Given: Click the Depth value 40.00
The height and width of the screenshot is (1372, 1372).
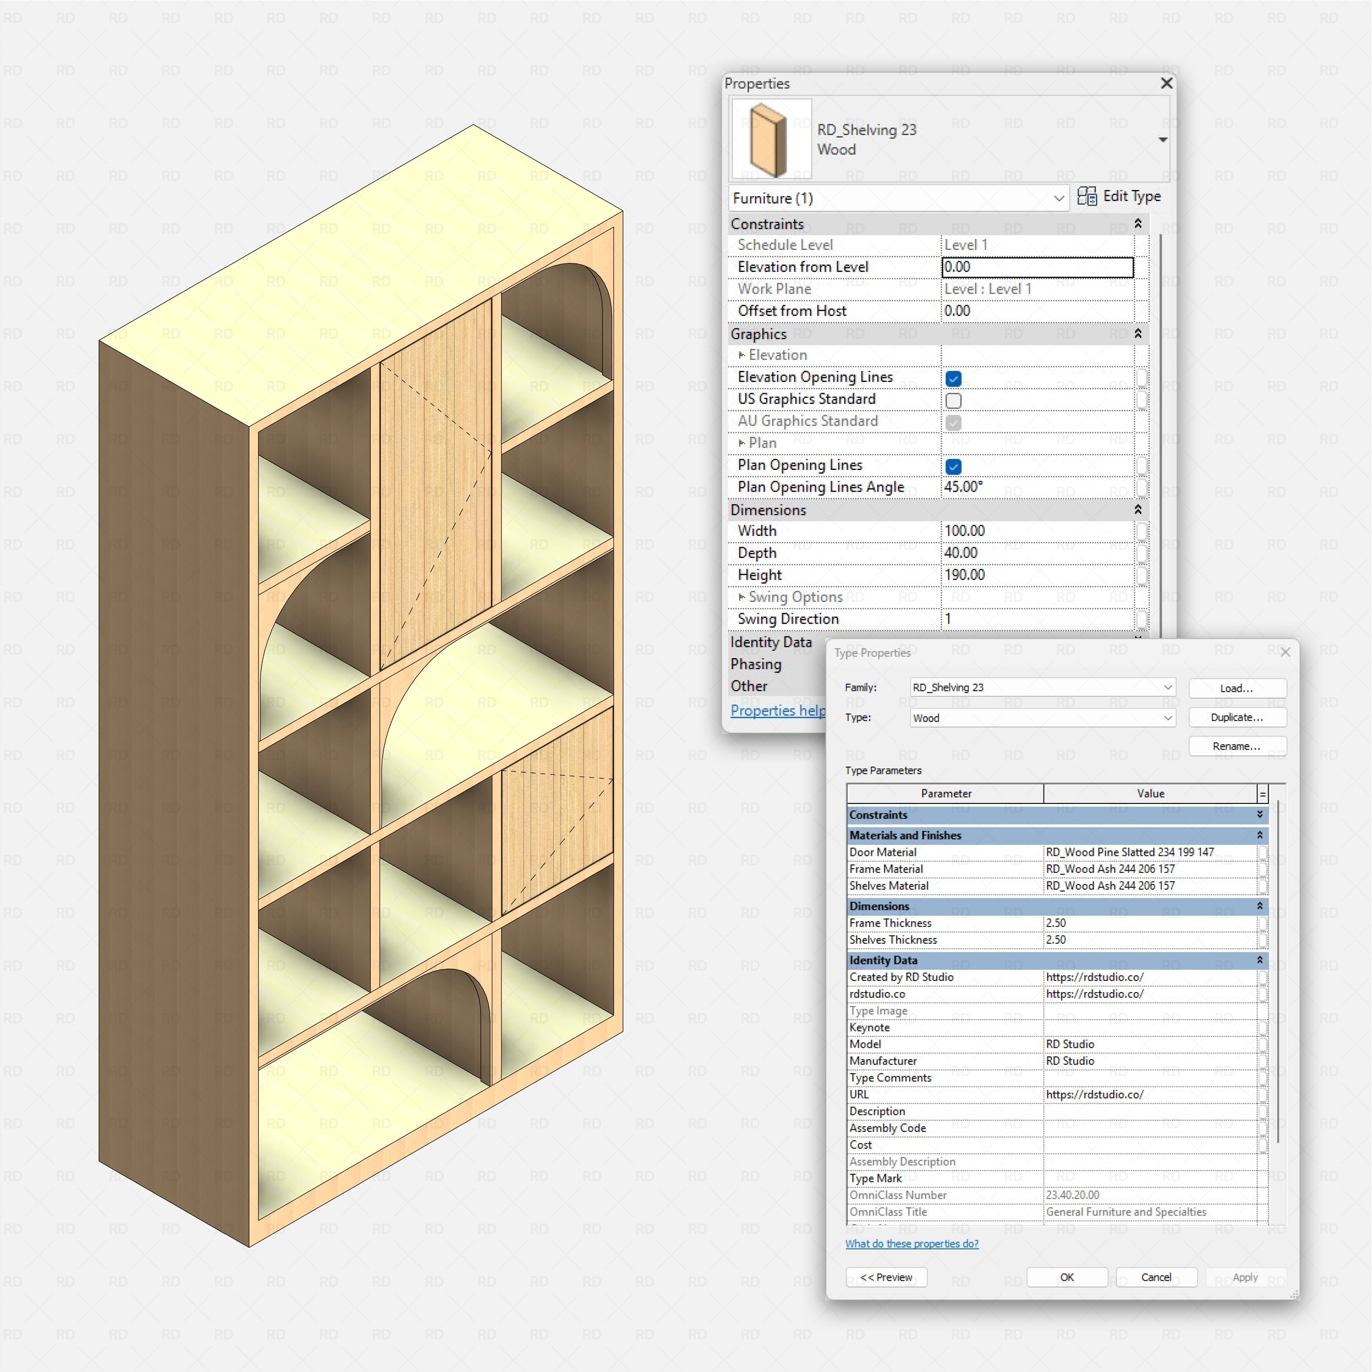Looking at the screenshot, I should pos(1037,553).
